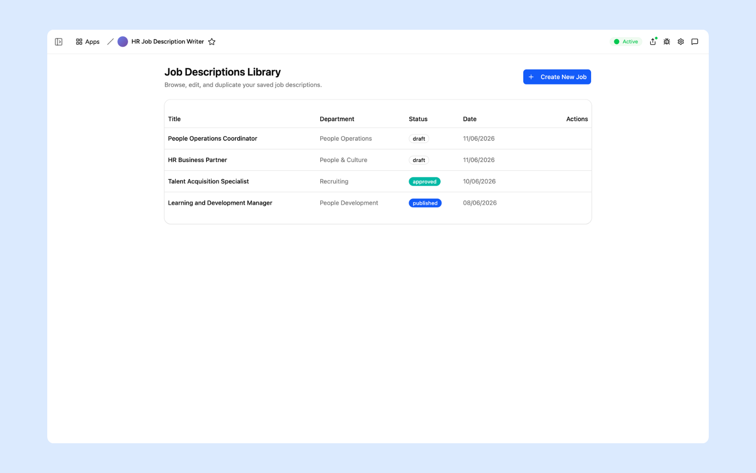
Task: Click the Job Descriptions Library heading
Action: (222, 72)
